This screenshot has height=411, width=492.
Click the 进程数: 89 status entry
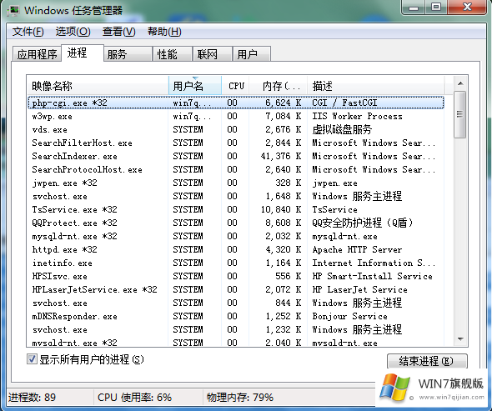[x=32, y=398]
